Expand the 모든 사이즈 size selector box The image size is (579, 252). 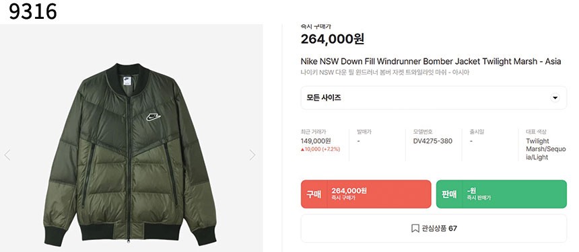point(434,98)
